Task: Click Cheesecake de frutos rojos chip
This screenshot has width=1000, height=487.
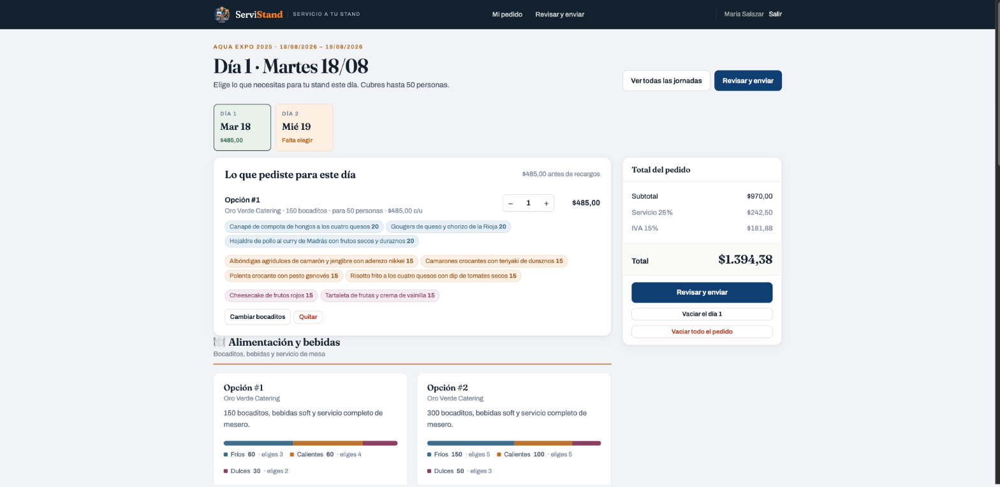Action: (271, 295)
